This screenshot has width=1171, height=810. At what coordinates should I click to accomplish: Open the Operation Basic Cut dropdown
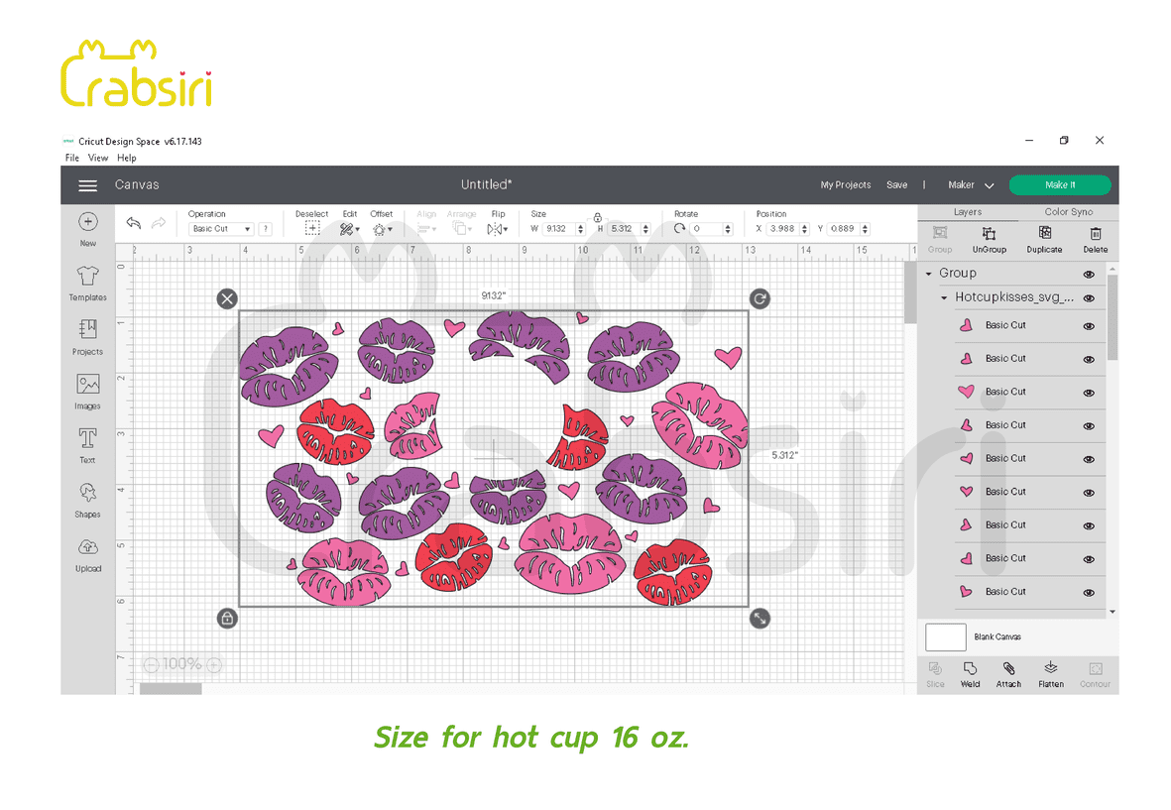coord(221,229)
